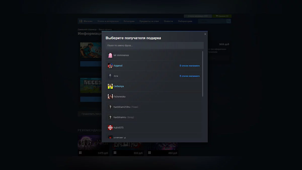Open the recommended game priced 610 руб
302x170 pixels.
coord(128,145)
